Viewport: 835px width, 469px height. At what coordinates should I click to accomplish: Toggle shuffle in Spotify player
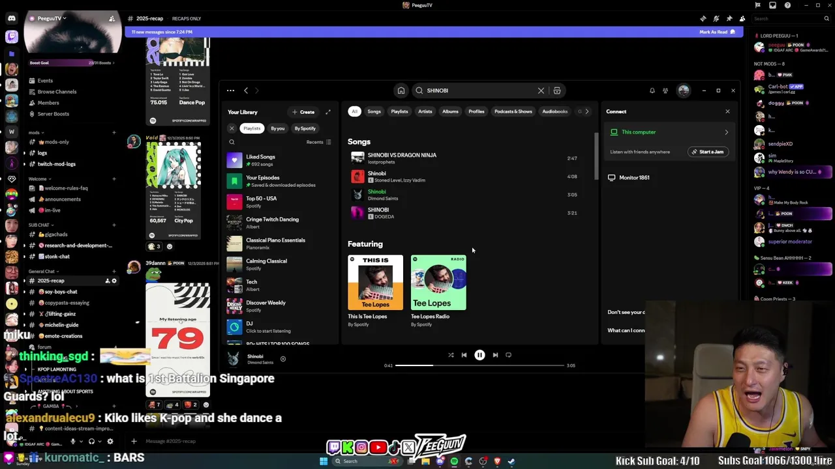click(450, 355)
